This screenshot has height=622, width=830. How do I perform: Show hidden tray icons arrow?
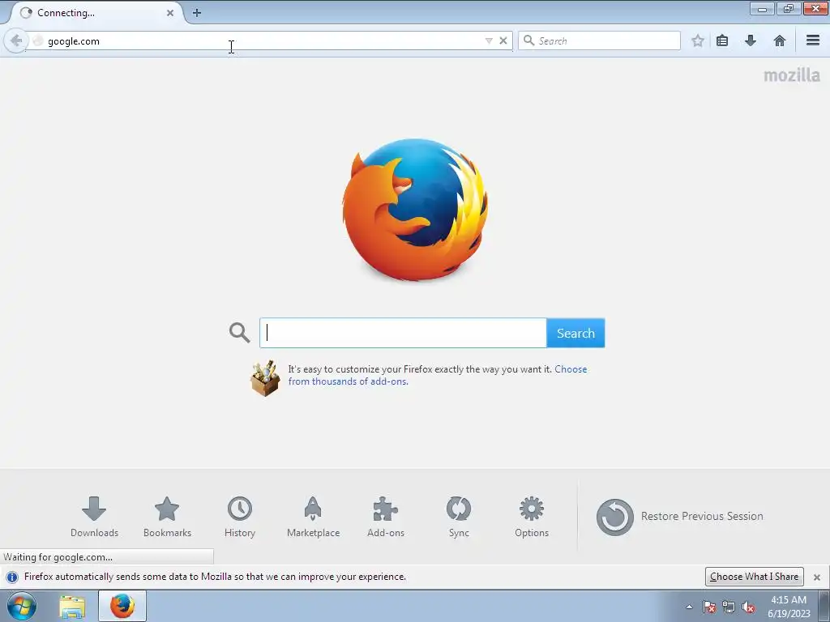[689, 607]
